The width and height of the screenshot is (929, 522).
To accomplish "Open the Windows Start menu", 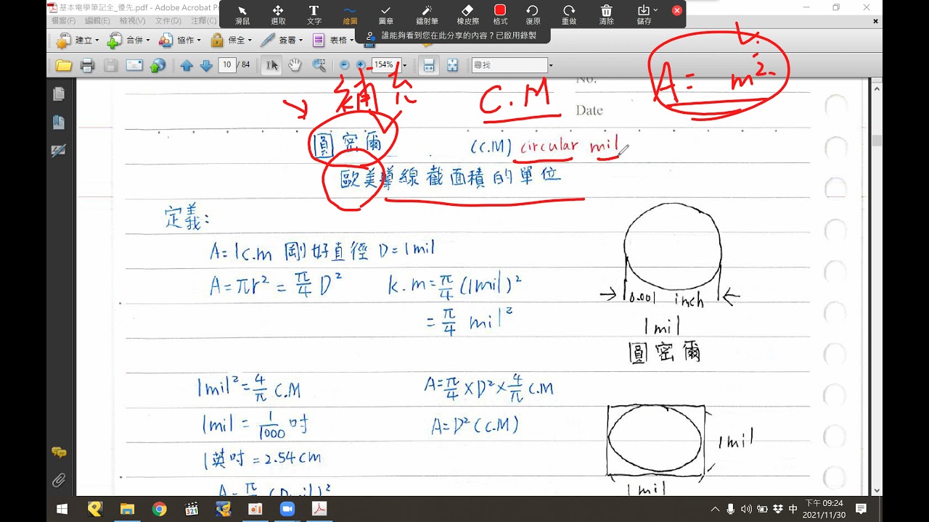I will point(62,509).
